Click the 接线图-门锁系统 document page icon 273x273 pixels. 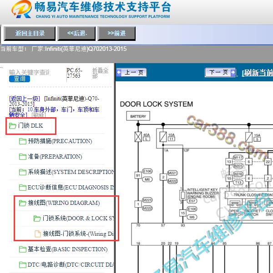point(37,234)
